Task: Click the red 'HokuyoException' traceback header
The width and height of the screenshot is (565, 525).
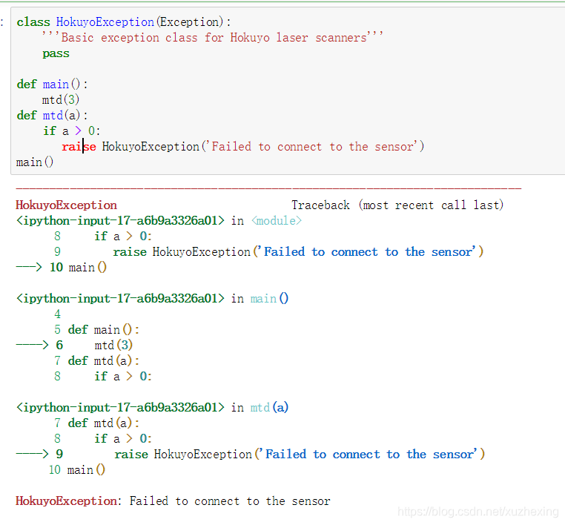Action: [x=66, y=205]
